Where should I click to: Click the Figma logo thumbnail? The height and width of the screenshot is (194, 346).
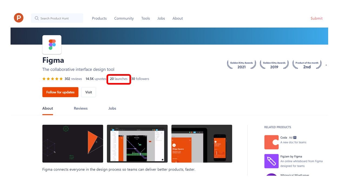[x=52, y=44]
